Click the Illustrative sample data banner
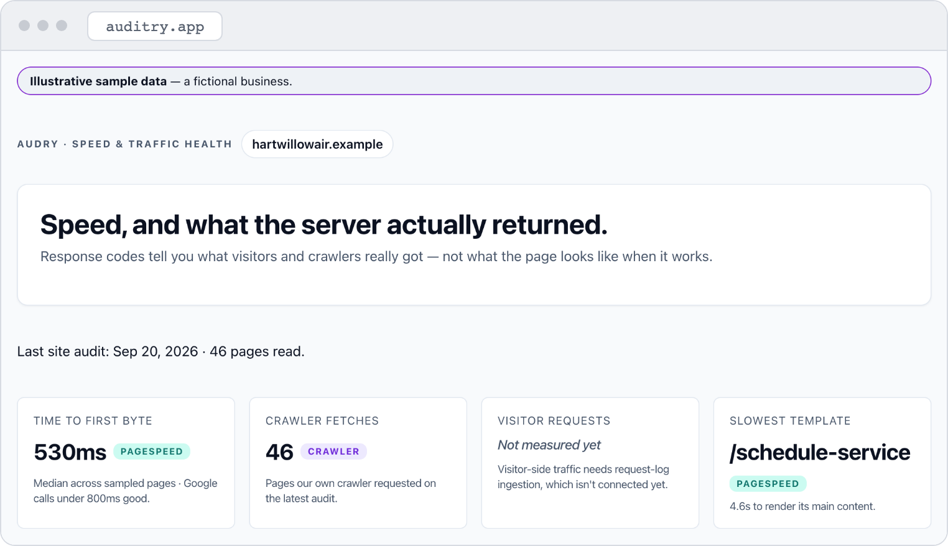This screenshot has height=546, width=948. pos(474,81)
